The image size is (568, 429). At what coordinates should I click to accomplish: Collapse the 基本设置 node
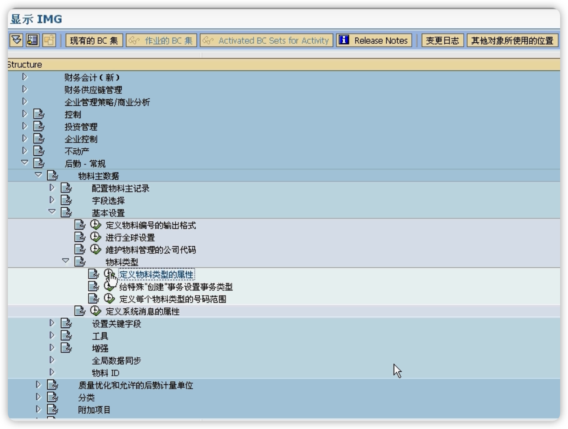52,212
